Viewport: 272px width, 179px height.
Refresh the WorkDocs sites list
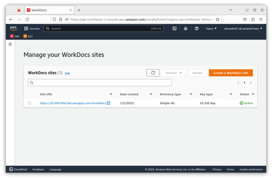coord(153,73)
